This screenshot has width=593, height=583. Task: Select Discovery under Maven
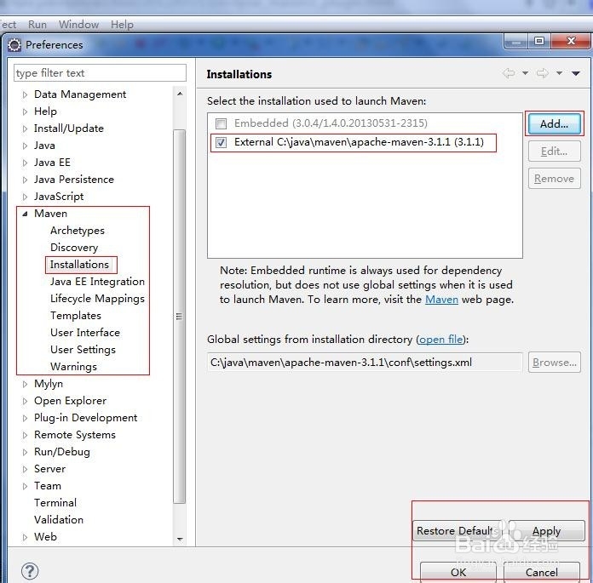pos(74,248)
